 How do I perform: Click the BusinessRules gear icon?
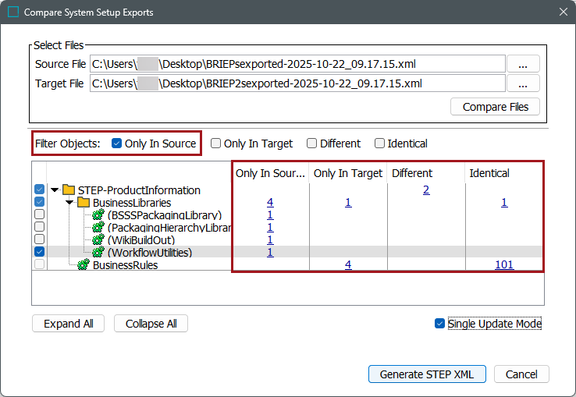(84, 265)
